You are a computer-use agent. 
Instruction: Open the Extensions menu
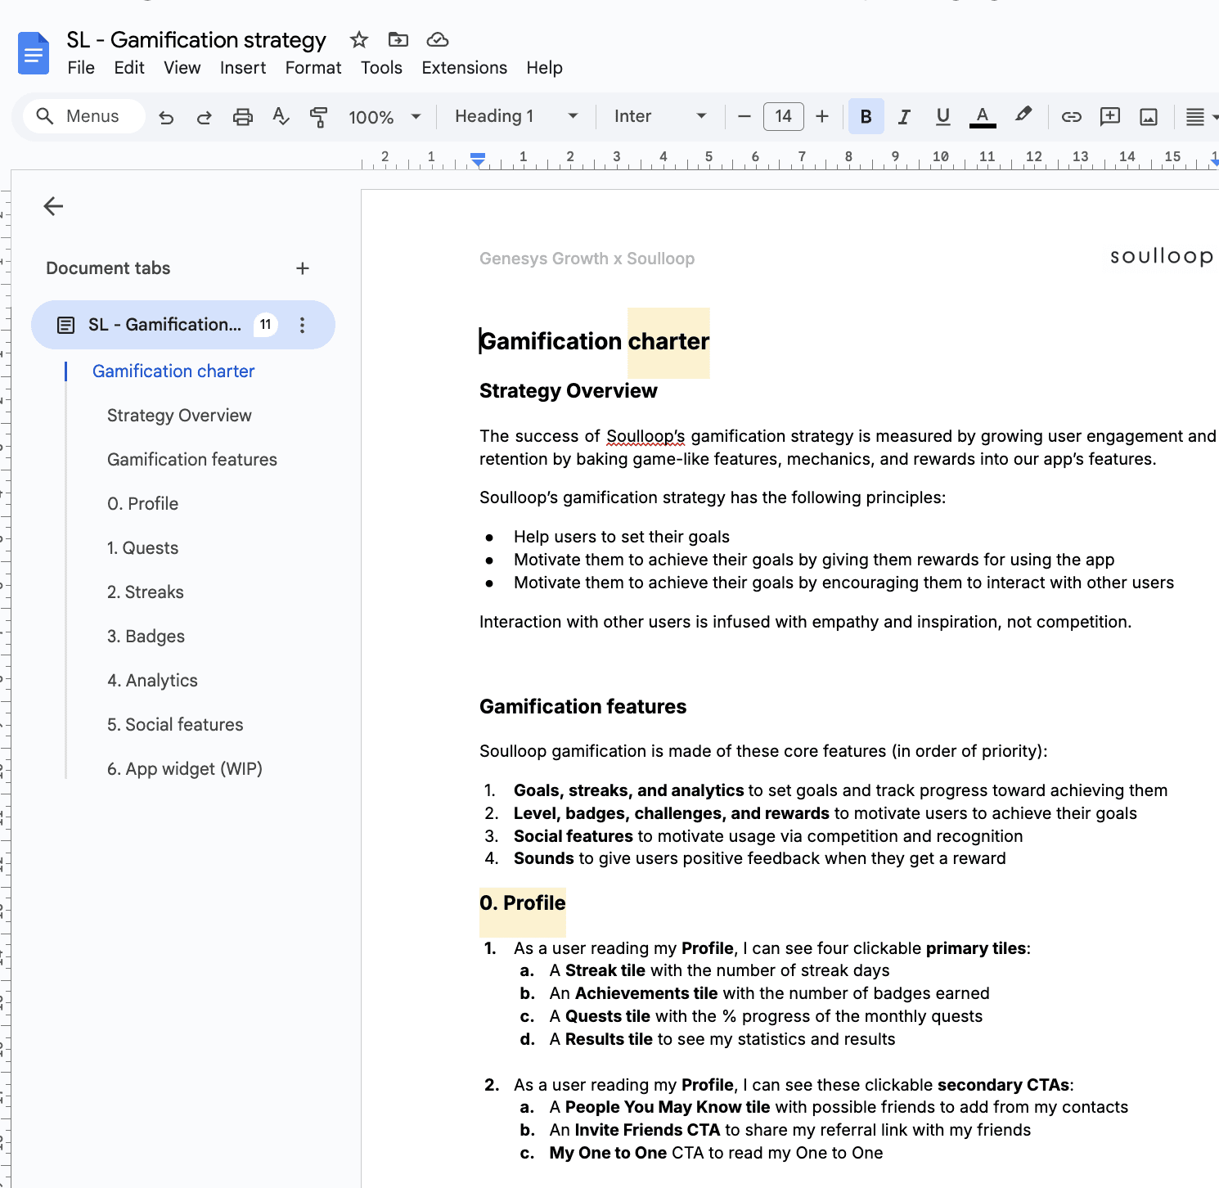[464, 68]
